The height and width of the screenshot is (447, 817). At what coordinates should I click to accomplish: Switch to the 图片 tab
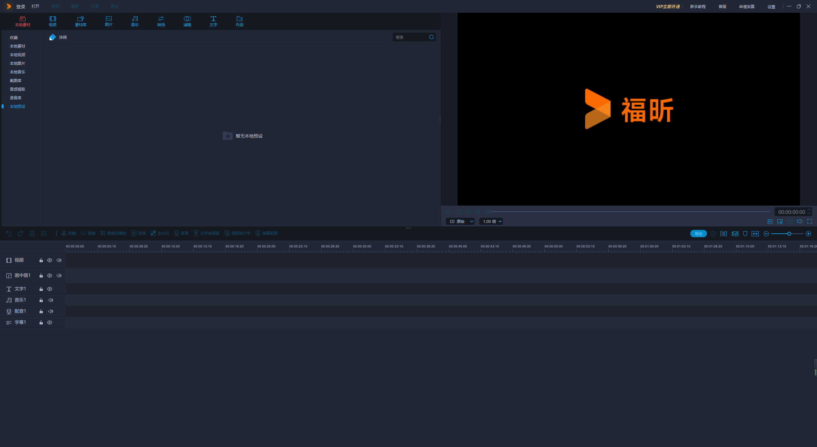tap(109, 21)
